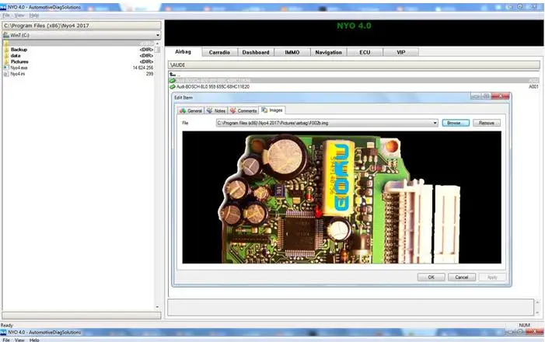Click the airbag circuit board preview image

(x=341, y=197)
